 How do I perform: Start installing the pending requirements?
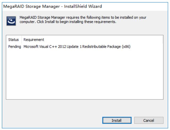(x=117, y=120)
